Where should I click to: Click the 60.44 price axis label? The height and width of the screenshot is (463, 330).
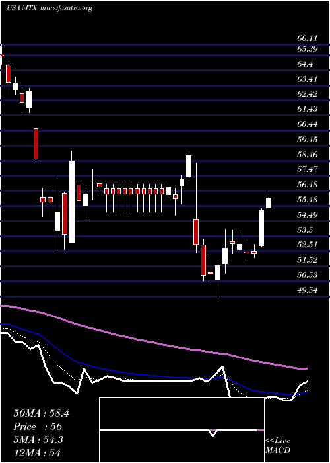(308, 124)
